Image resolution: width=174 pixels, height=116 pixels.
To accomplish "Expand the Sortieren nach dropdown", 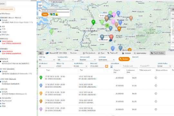I will 88,60.
